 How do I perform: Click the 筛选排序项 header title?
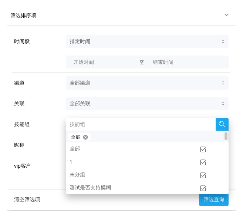23,16
